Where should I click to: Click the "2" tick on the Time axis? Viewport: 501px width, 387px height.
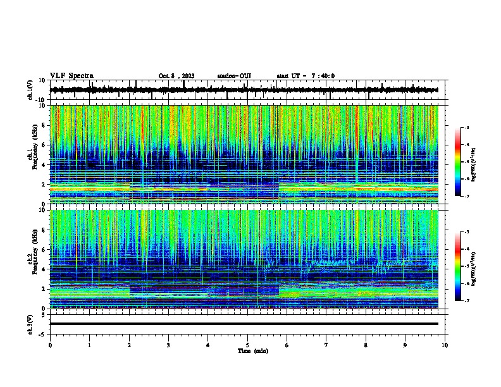[129, 345]
